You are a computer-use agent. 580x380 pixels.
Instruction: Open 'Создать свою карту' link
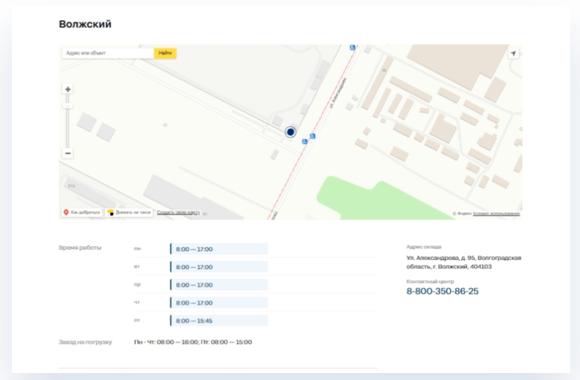click(178, 212)
